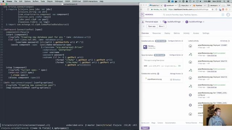This screenshot has height=130, width=232.
Task: Click the deploy icon beside Deployed 1534087
Action: 190,46
